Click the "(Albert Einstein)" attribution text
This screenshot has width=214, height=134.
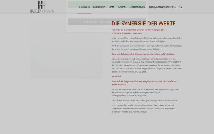click(119, 84)
